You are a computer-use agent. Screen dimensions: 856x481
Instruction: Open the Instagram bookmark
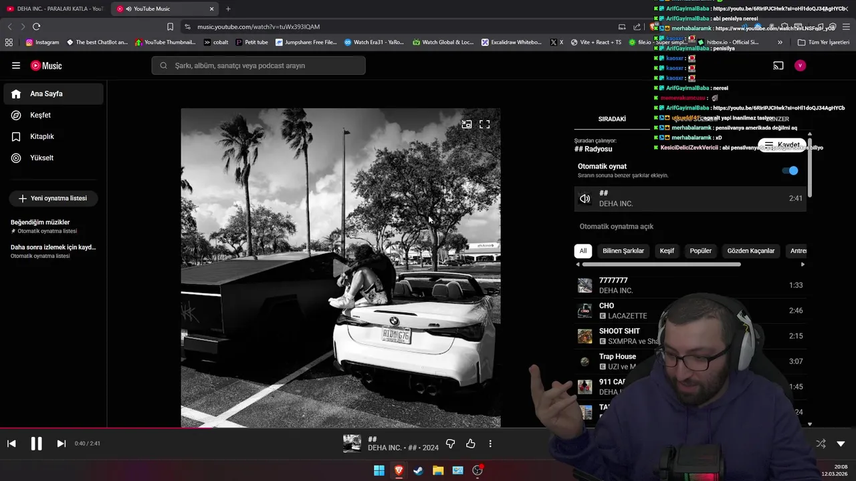(42, 42)
